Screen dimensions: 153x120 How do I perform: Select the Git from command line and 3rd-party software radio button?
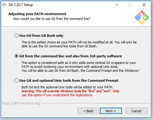16,56
